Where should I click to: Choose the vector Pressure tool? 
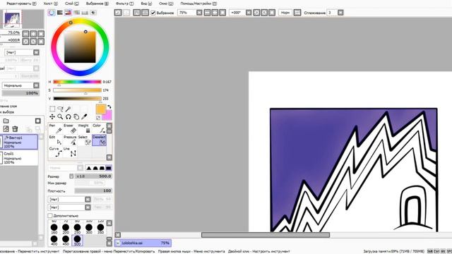[71, 140]
